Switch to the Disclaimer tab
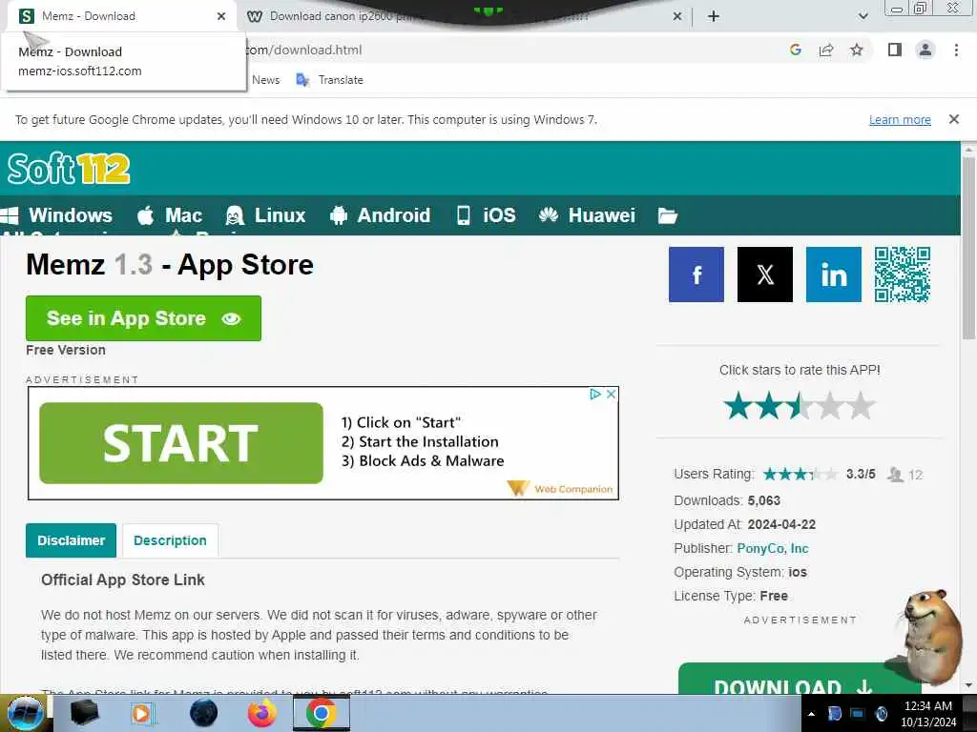977x732 pixels. (x=71, y=540)
